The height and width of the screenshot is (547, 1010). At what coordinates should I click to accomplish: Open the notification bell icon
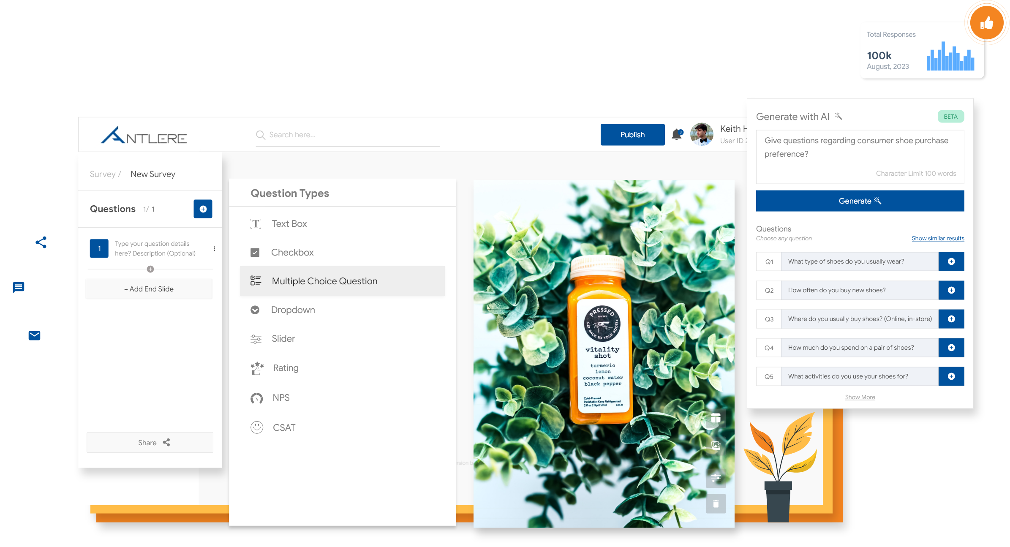[677, 134]
